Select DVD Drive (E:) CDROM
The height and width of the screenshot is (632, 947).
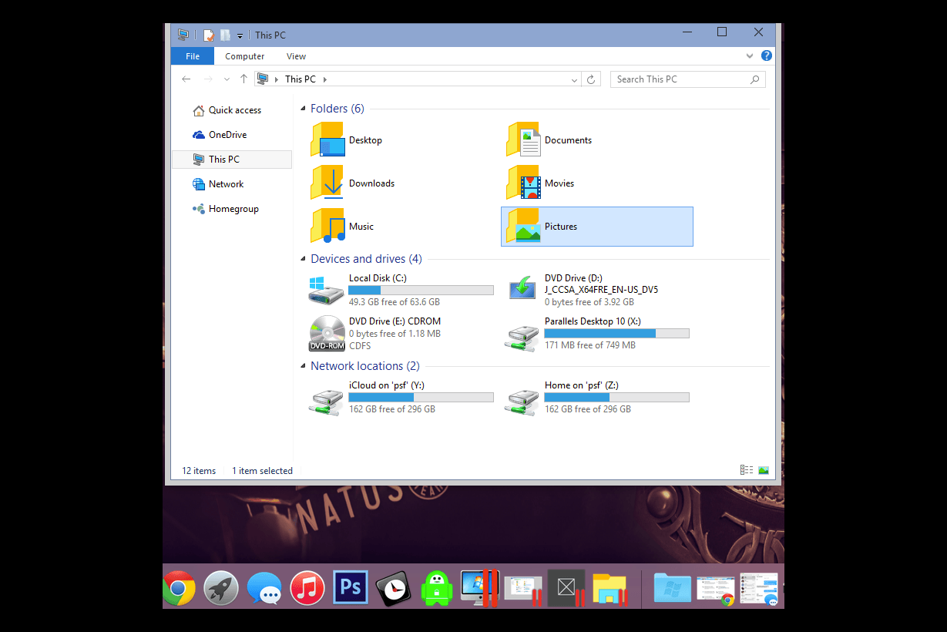coord(375,334)
